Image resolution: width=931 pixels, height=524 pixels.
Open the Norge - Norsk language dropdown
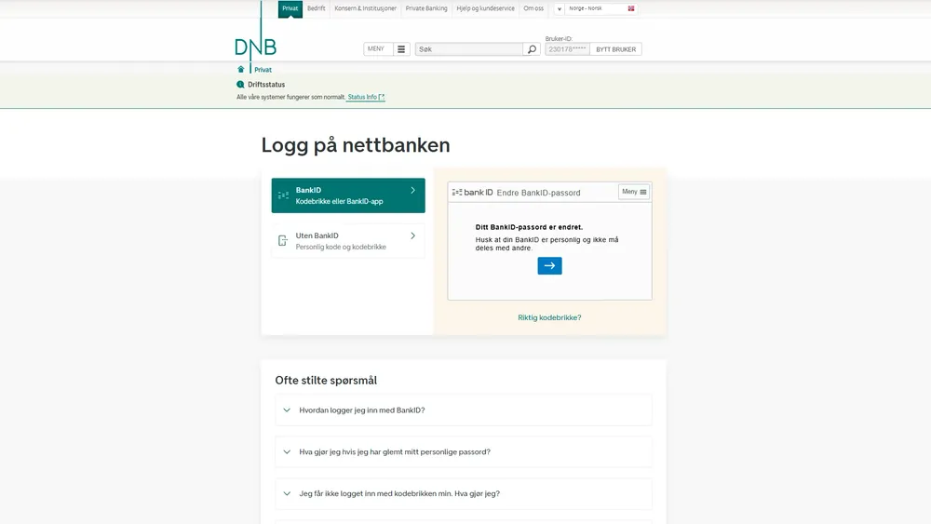[596, 8]
